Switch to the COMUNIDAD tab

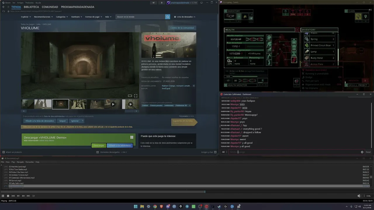[x=50, y=7]
